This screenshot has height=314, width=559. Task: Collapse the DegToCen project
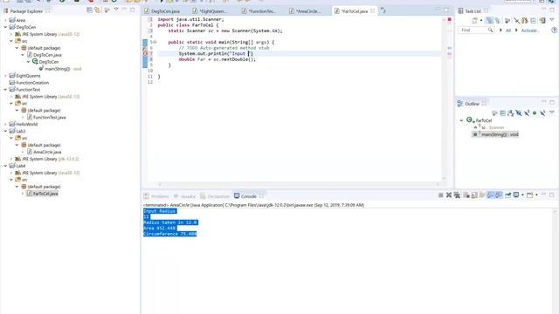pos(5,27)
